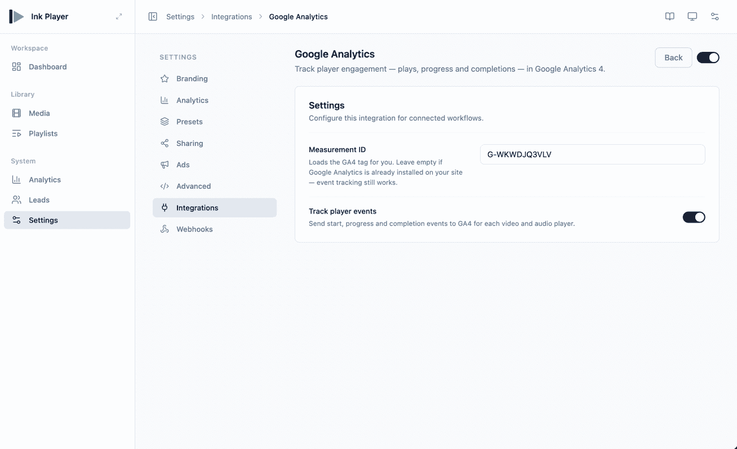Click the Playlists list icon
This screenshot has height=449, width=737.
pos(16,134)
